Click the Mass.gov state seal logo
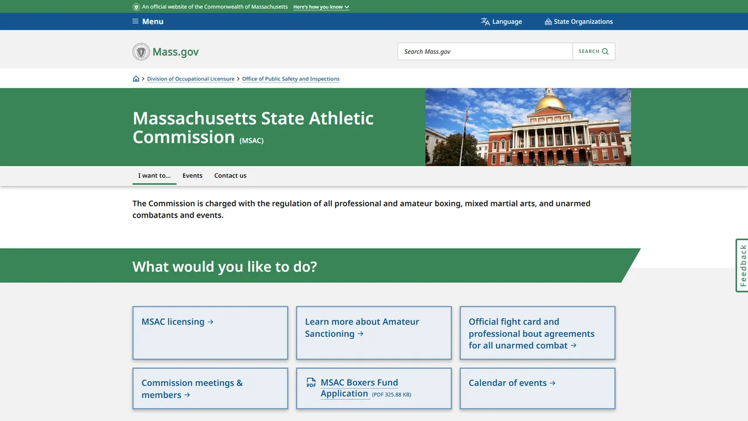Viewport: 748px width, 421px height. 141,51
